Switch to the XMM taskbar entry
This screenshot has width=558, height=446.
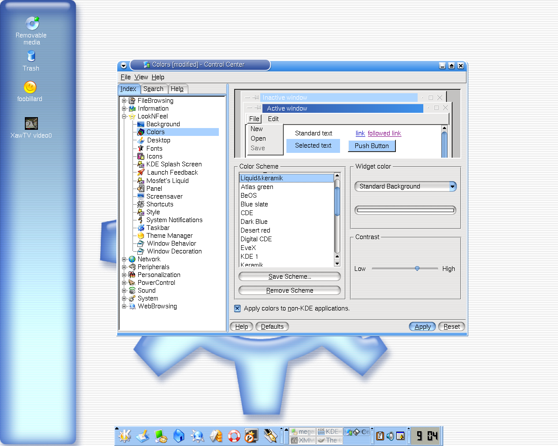303,440
